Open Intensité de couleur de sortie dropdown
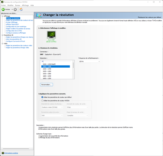163x156 pixels. [77, 107]
